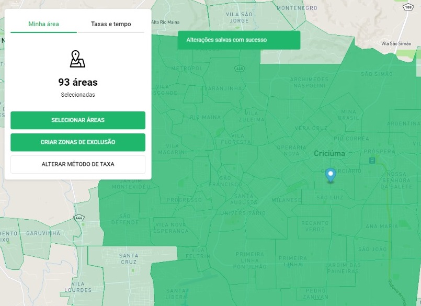
Task: Click the route 446 shield near Metropol
Action: 239,69
